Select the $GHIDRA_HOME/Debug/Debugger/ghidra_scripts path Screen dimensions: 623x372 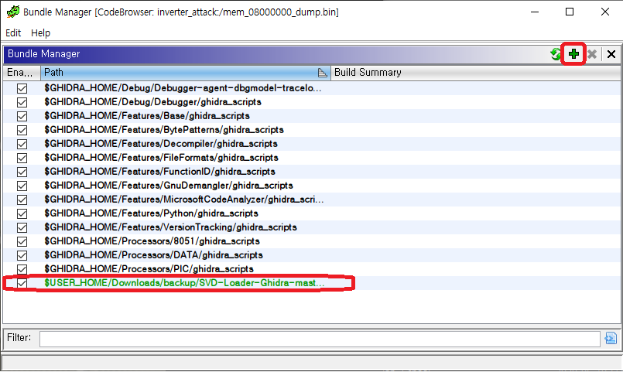click(x=152, y=102)
